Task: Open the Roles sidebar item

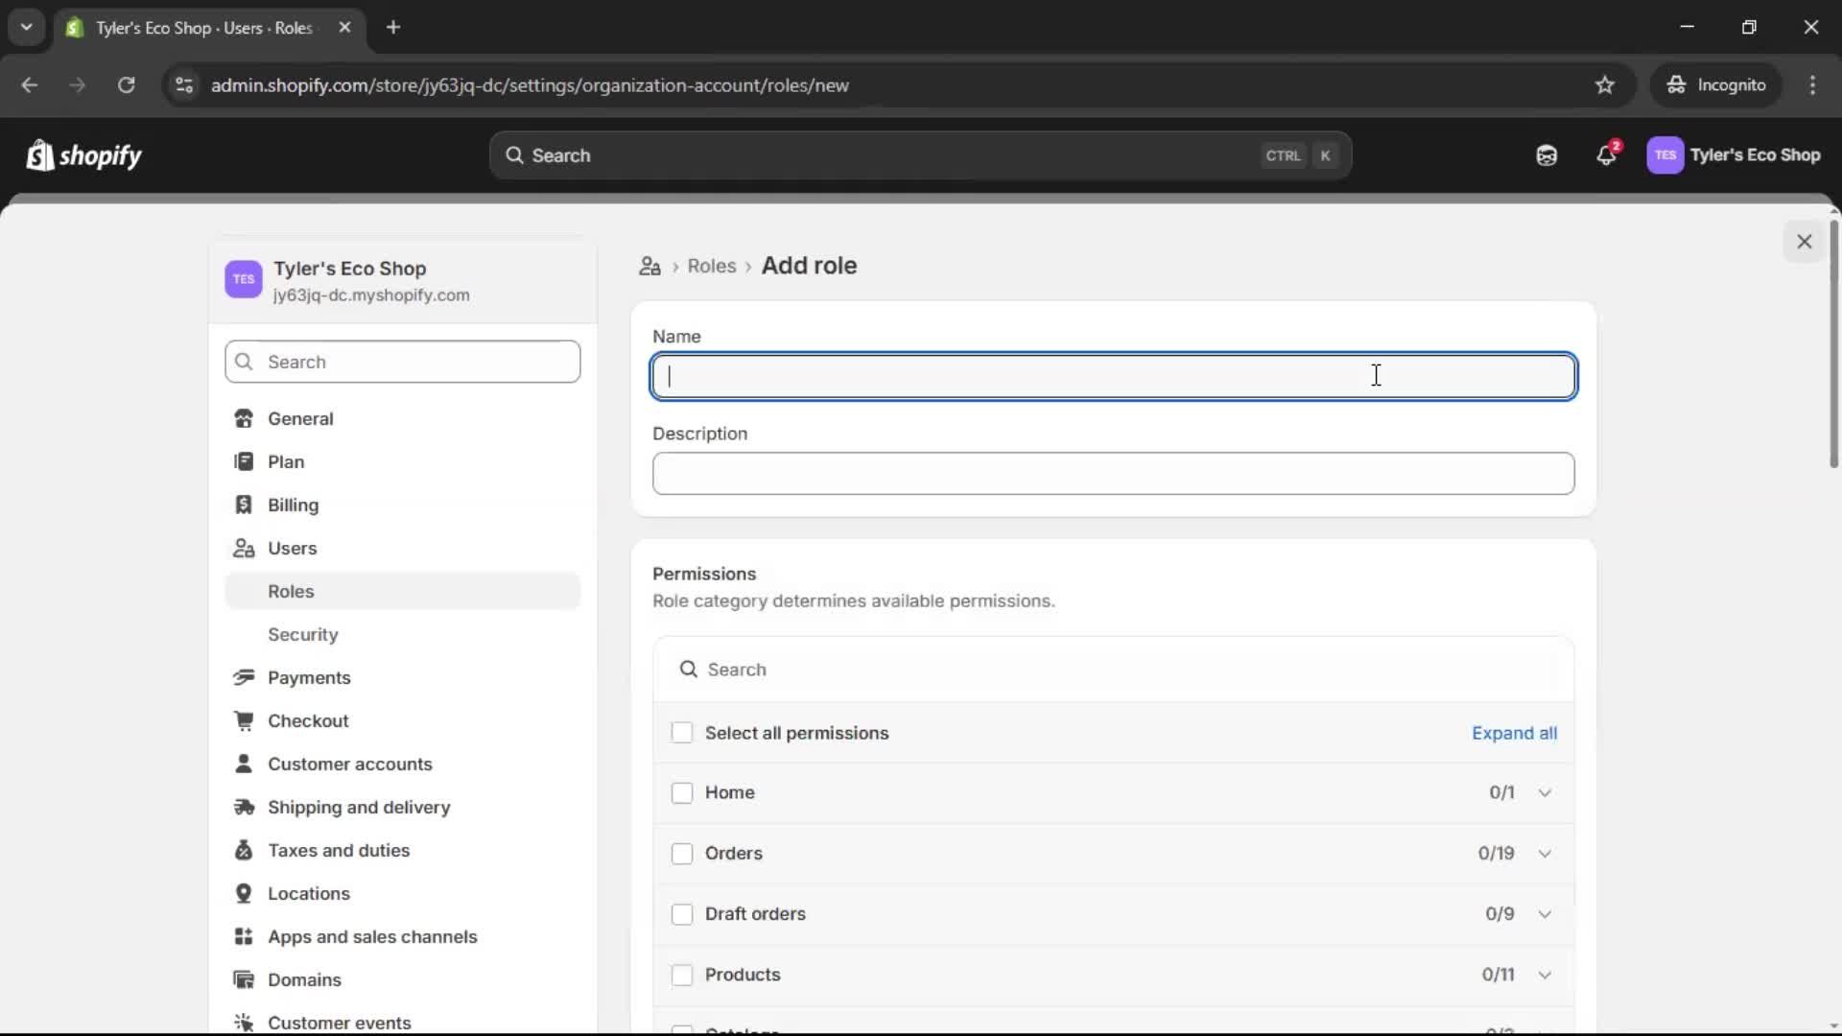Action: click(291, 591)
